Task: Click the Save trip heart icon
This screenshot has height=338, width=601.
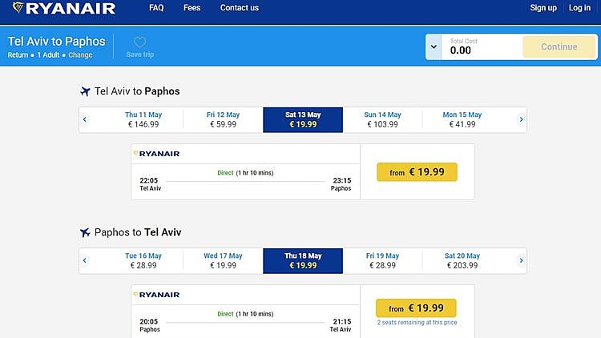Action: (139, 42)
